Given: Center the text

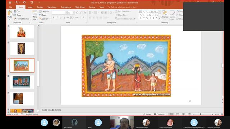Looking at the screenshot, I should [93, 18].
